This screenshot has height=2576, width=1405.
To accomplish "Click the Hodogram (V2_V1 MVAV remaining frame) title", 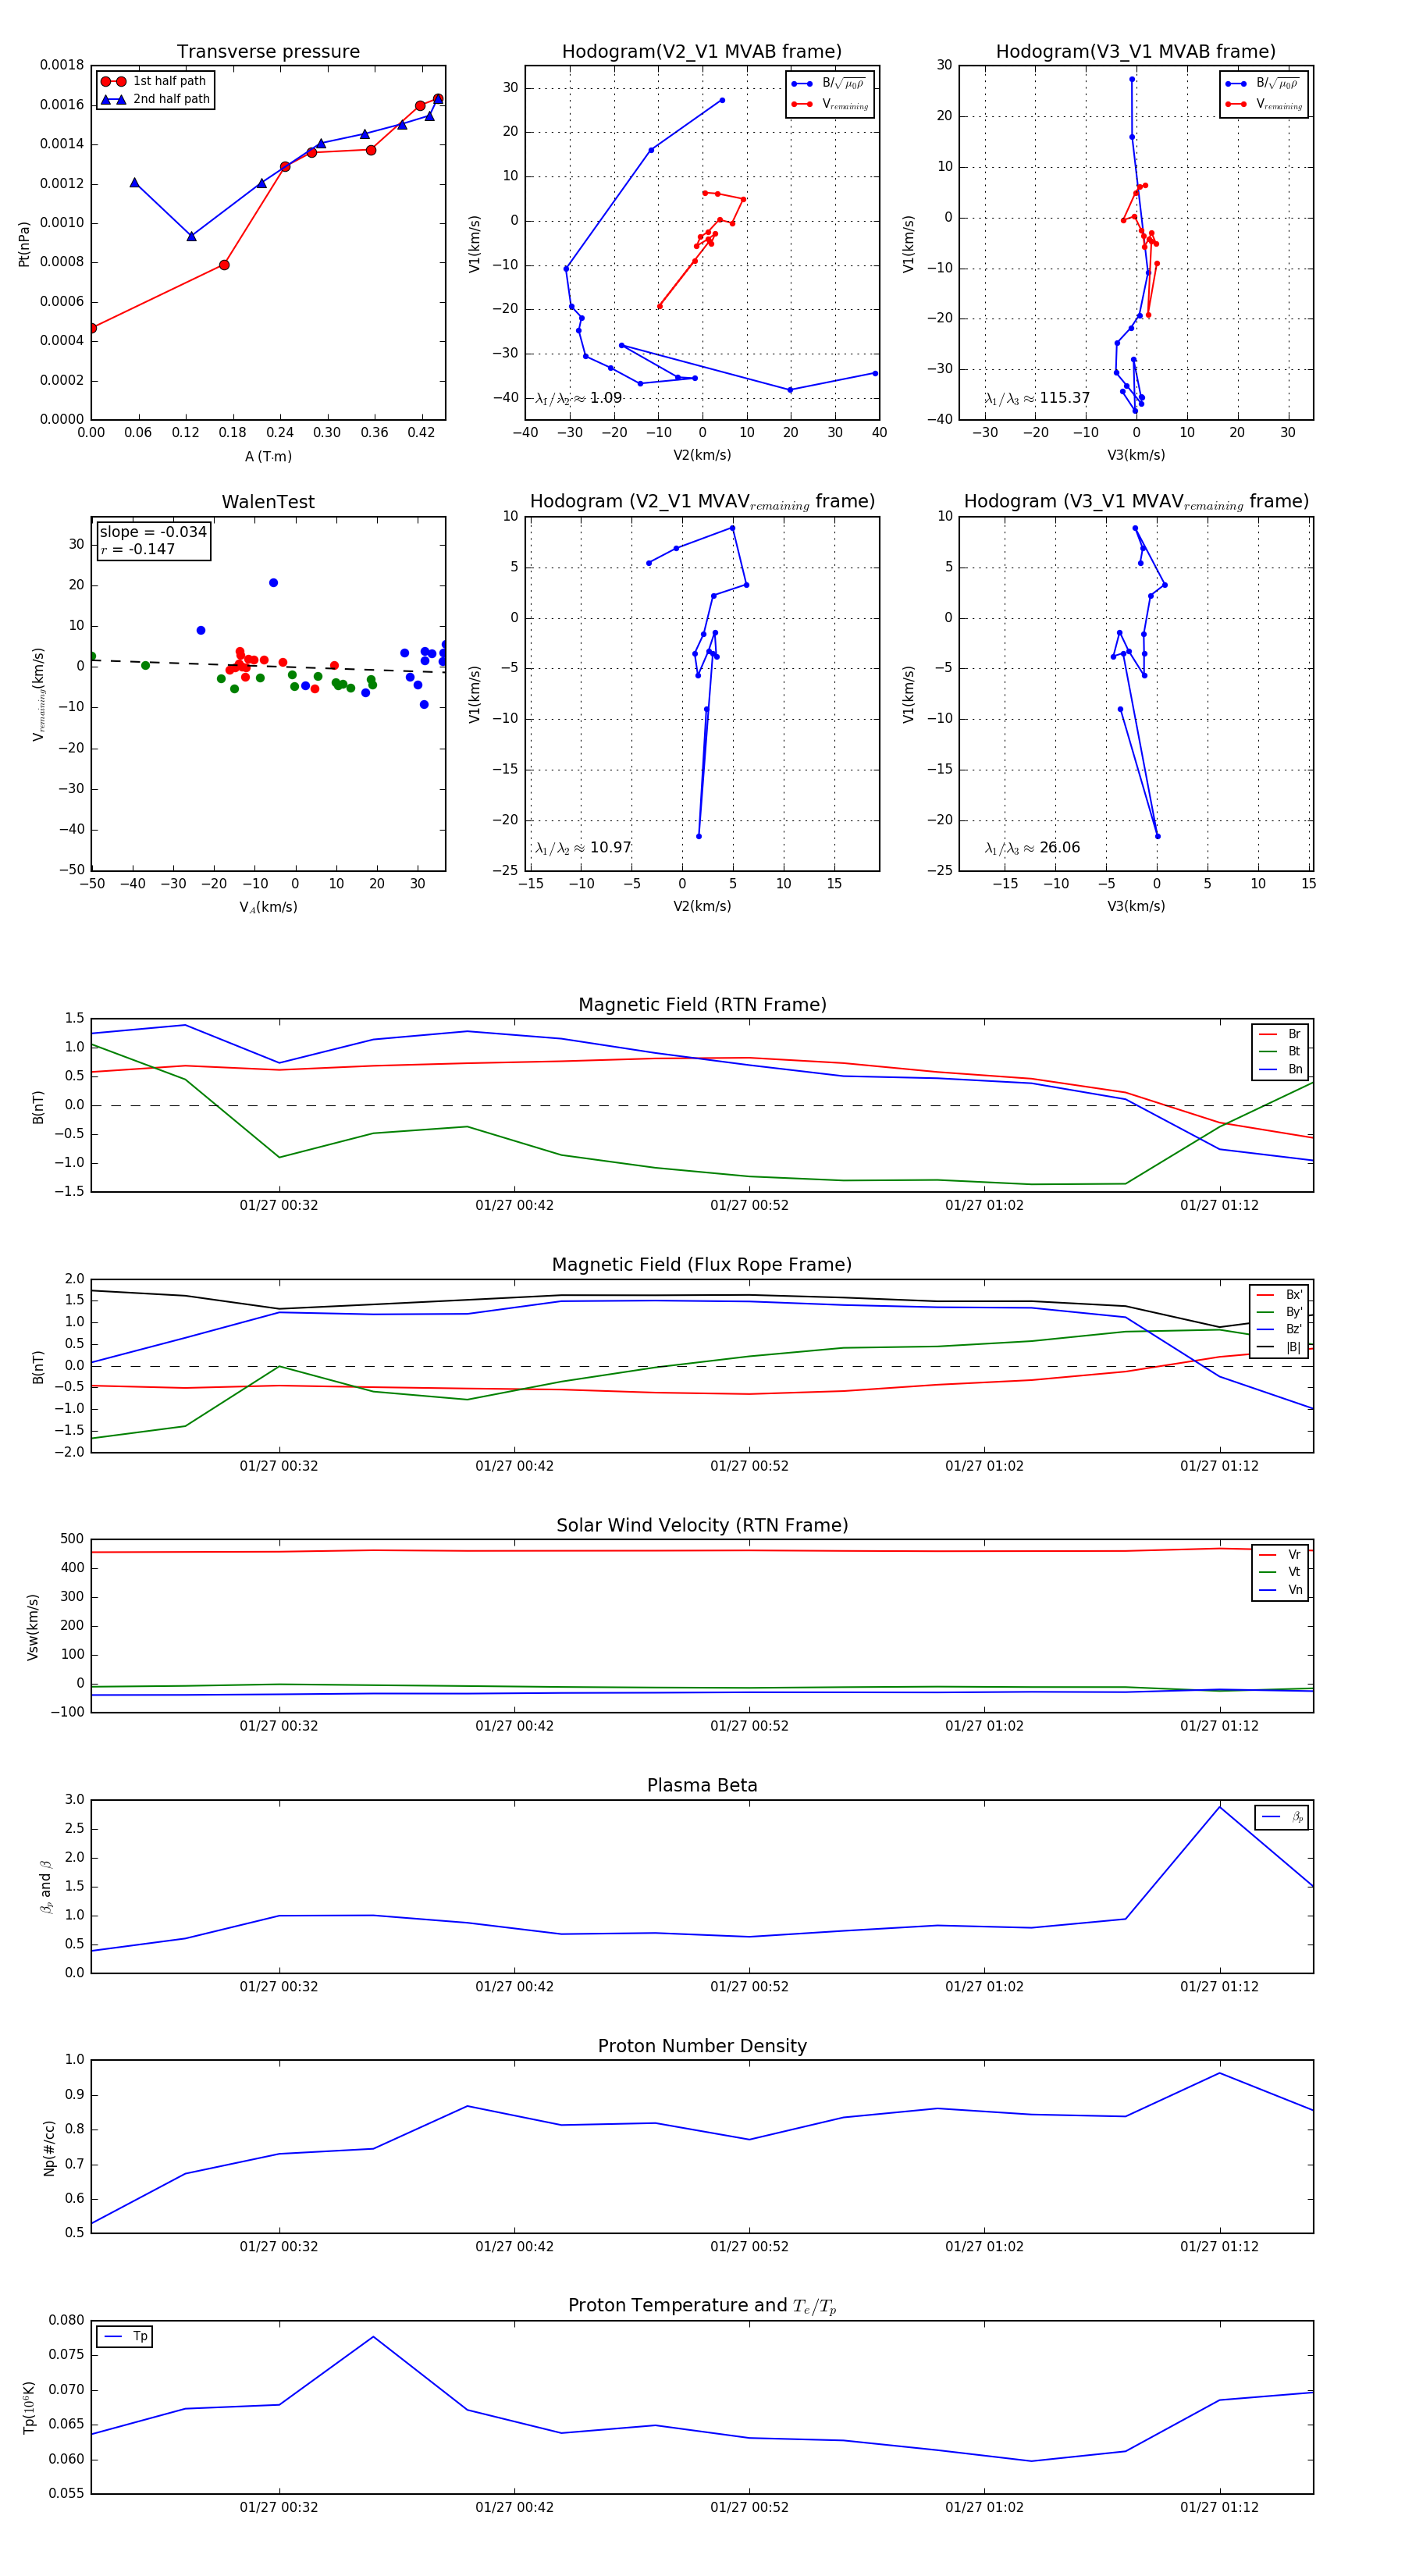I will click(702, 502).
